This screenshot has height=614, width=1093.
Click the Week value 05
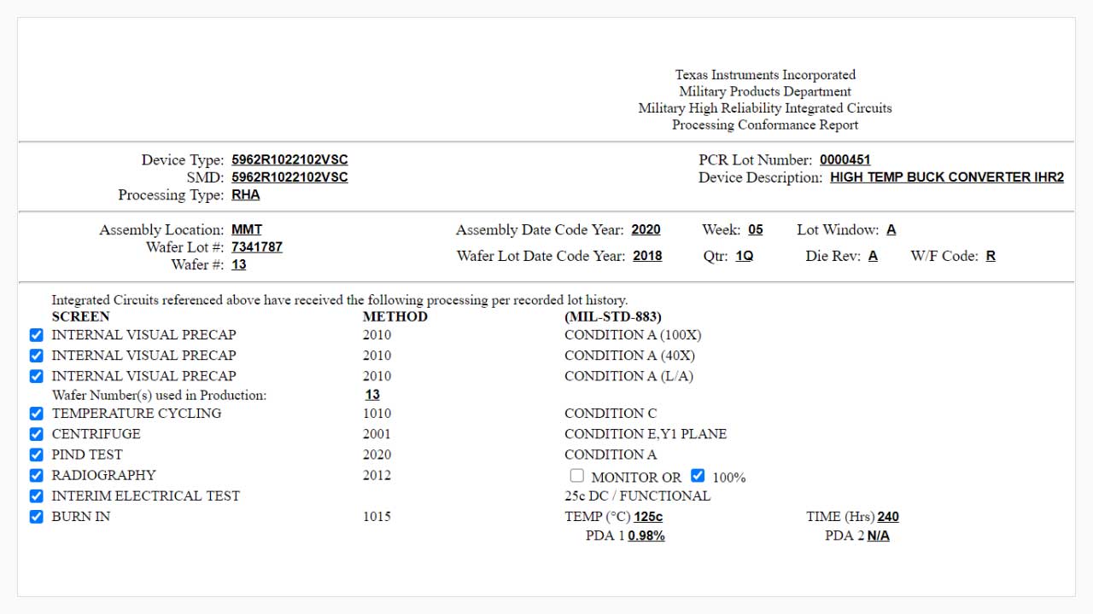click(756, 229)
